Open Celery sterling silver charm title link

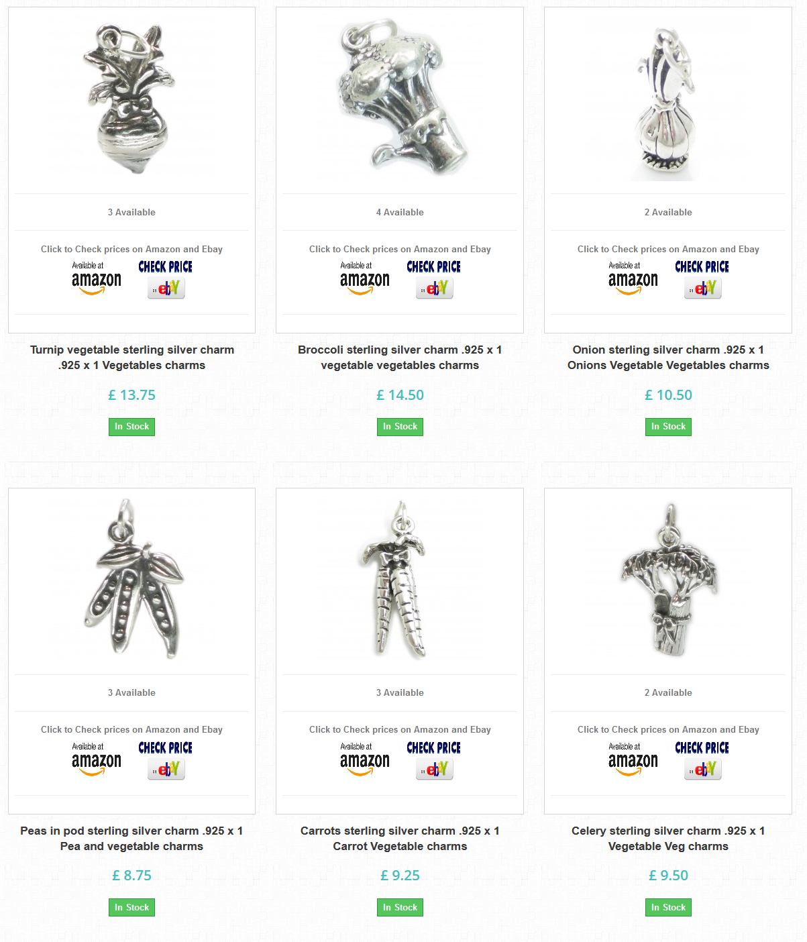(x=668, y=839)
